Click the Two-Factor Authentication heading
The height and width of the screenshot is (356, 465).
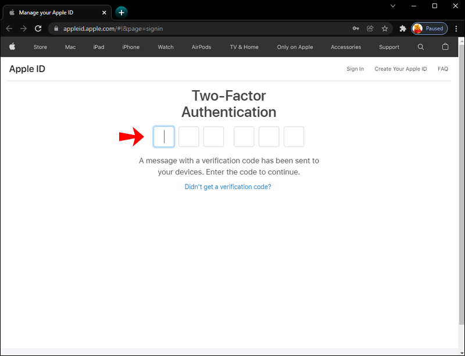pyautogui.click(x=228, y=104)
